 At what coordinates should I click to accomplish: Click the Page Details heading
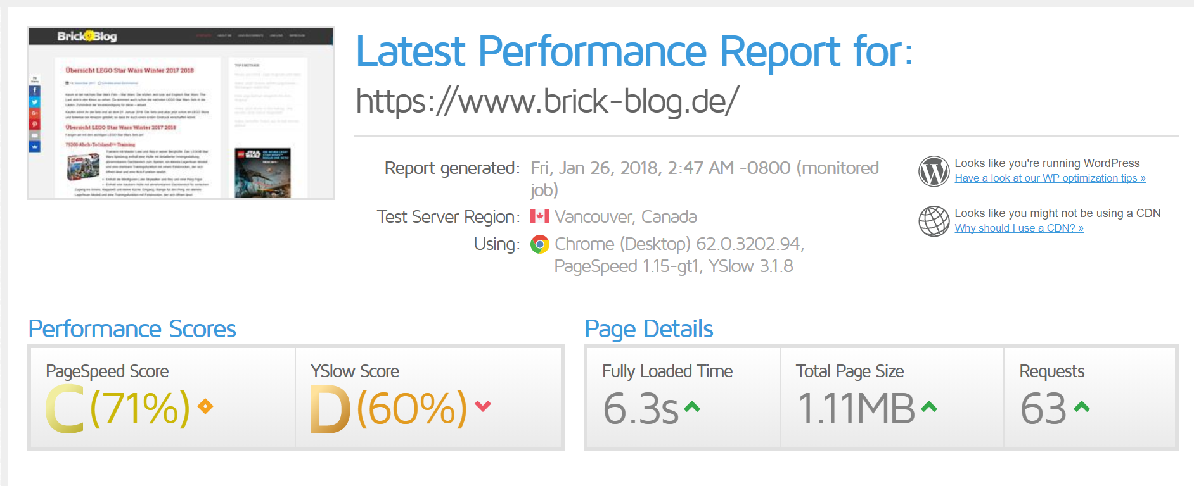click(649, 329)
